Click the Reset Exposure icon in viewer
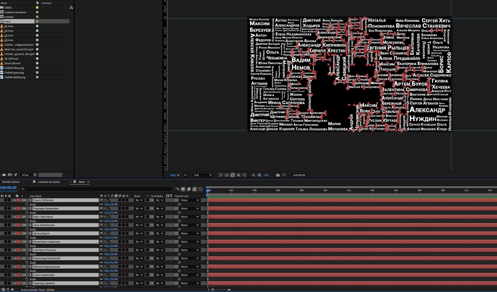The width and height of the screenshot is (497, 292). tap(260, 175)
